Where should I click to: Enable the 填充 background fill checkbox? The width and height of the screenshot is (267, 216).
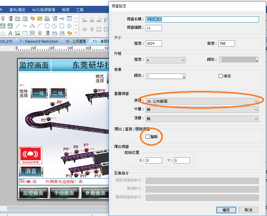(220, 76)
